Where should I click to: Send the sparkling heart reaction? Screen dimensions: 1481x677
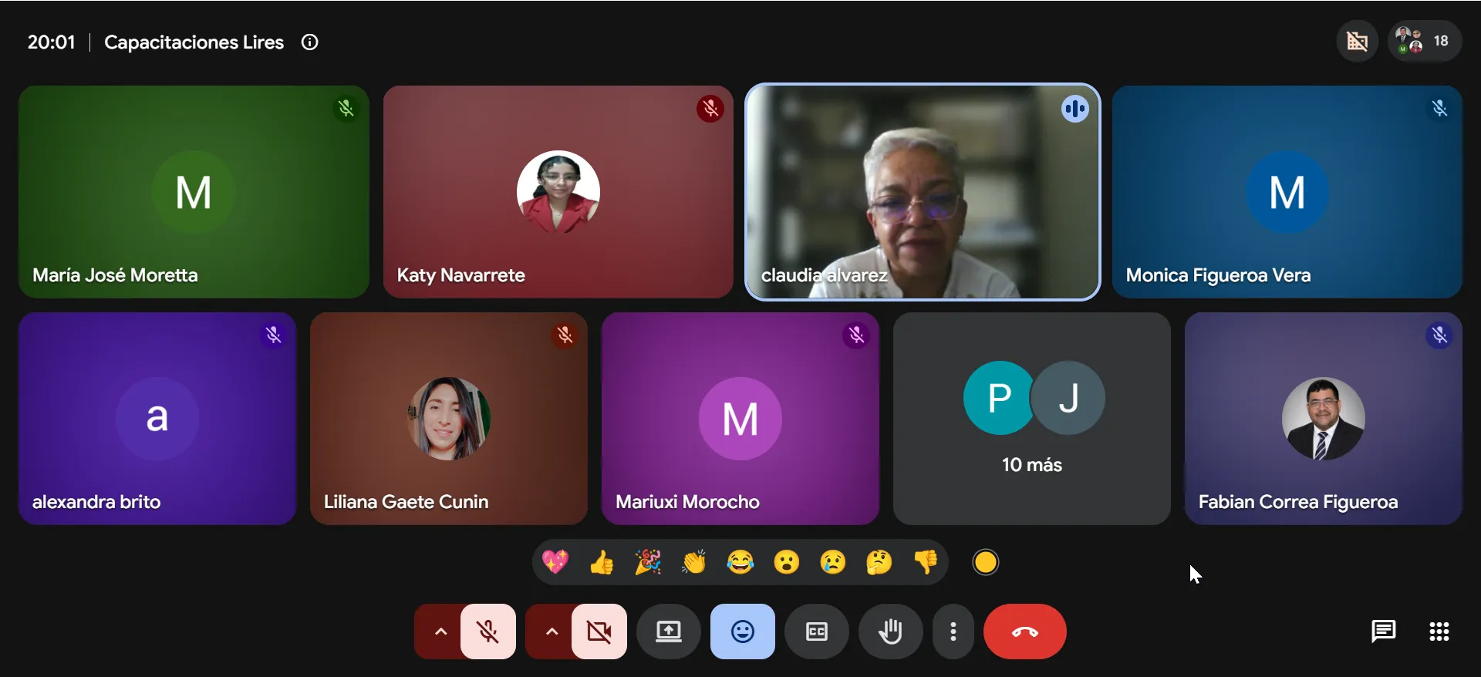tap(555, 562)
